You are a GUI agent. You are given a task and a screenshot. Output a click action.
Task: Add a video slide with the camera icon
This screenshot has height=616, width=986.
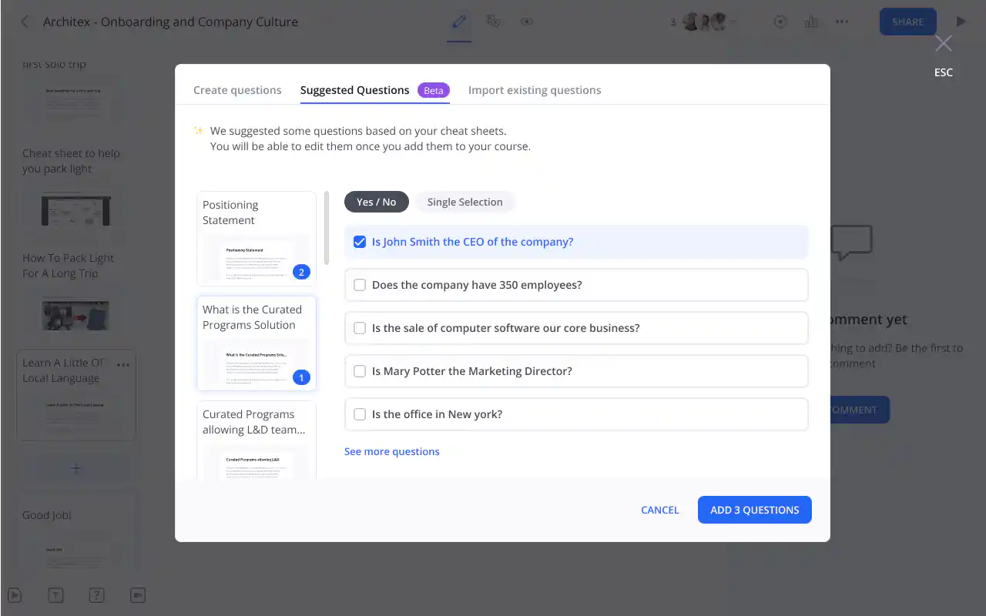pyautogui.click(x=137, y=594)
